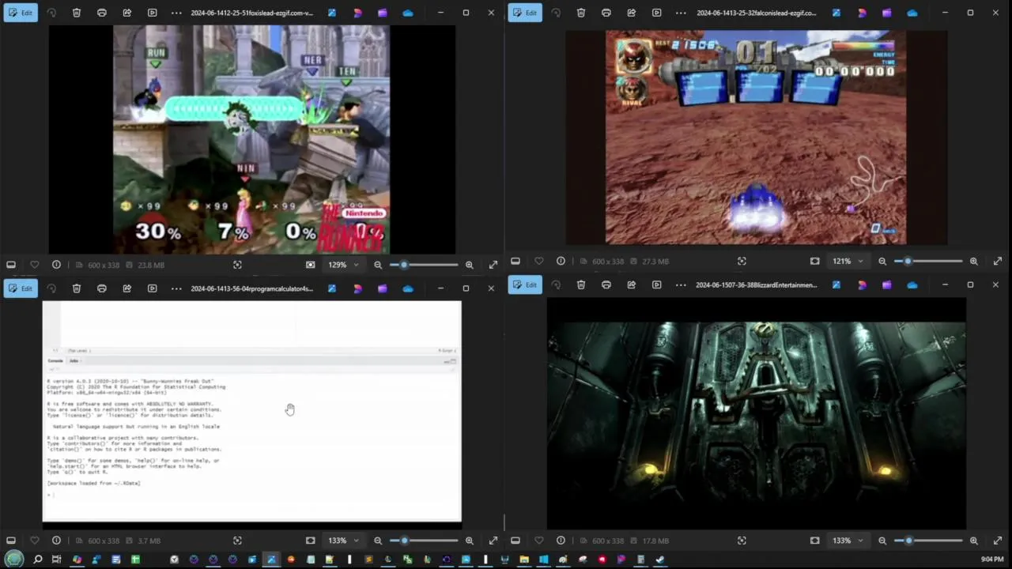Share the image from the falconislead window

(x=632, y=13)
